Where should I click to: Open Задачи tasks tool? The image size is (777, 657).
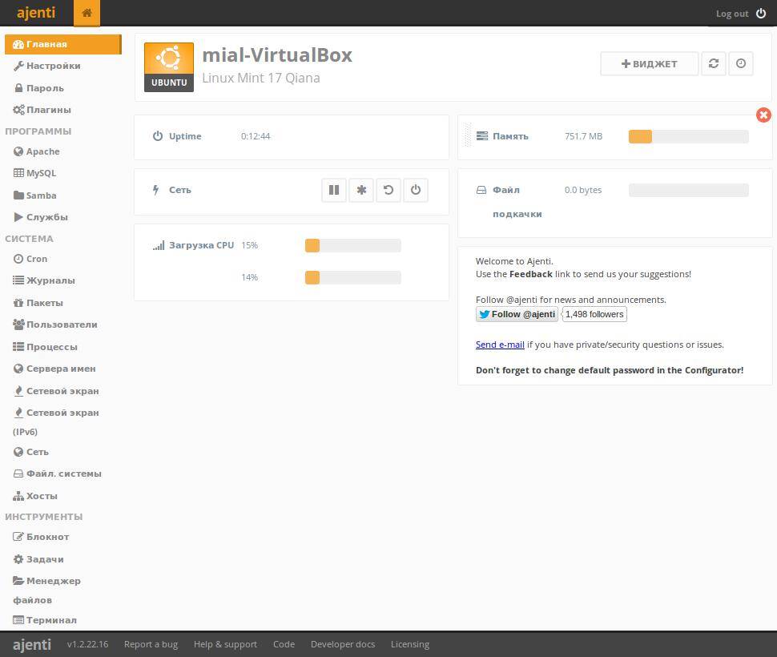click(38, 559)
